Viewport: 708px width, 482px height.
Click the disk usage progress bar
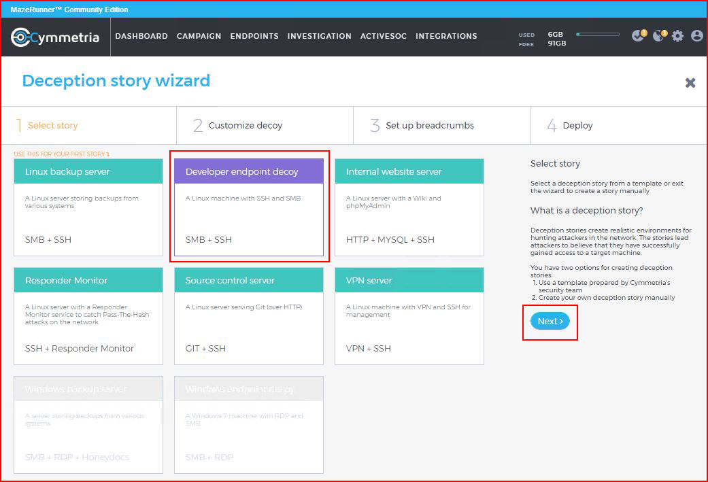pyautogui.click(x=598, y=34)
